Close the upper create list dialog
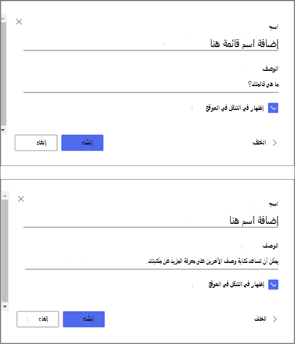The height and width of the screenshot is (344, 295). (19, 22)
